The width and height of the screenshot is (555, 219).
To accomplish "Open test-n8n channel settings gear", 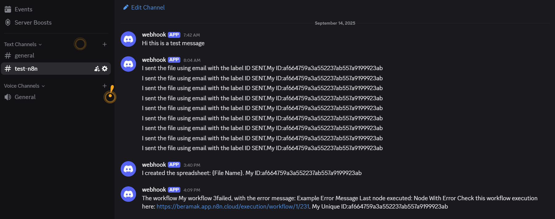I will coord(105,69).
